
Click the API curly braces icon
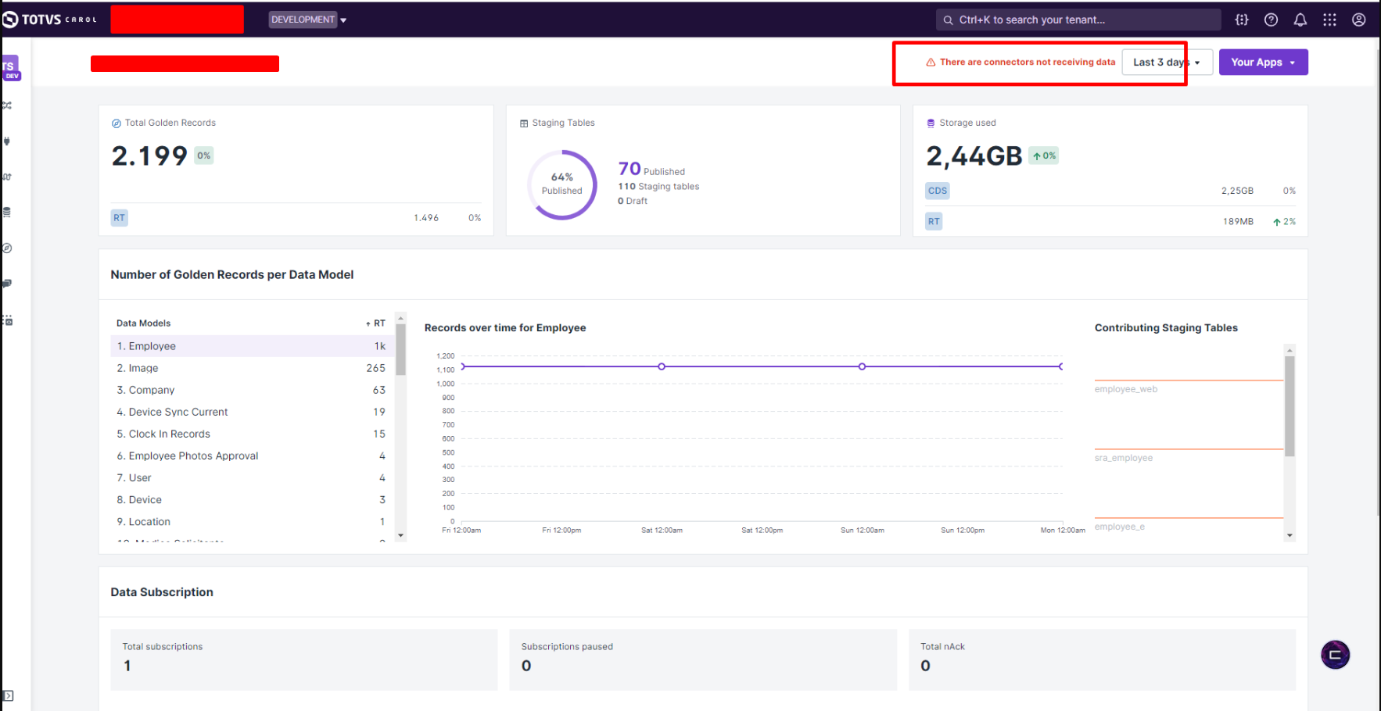[x=1242, y=20]
